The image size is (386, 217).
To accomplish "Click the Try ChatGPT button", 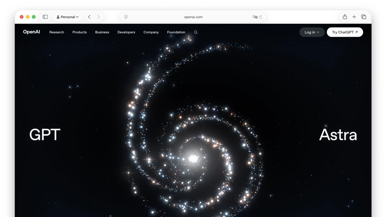I will coord(345,32).
